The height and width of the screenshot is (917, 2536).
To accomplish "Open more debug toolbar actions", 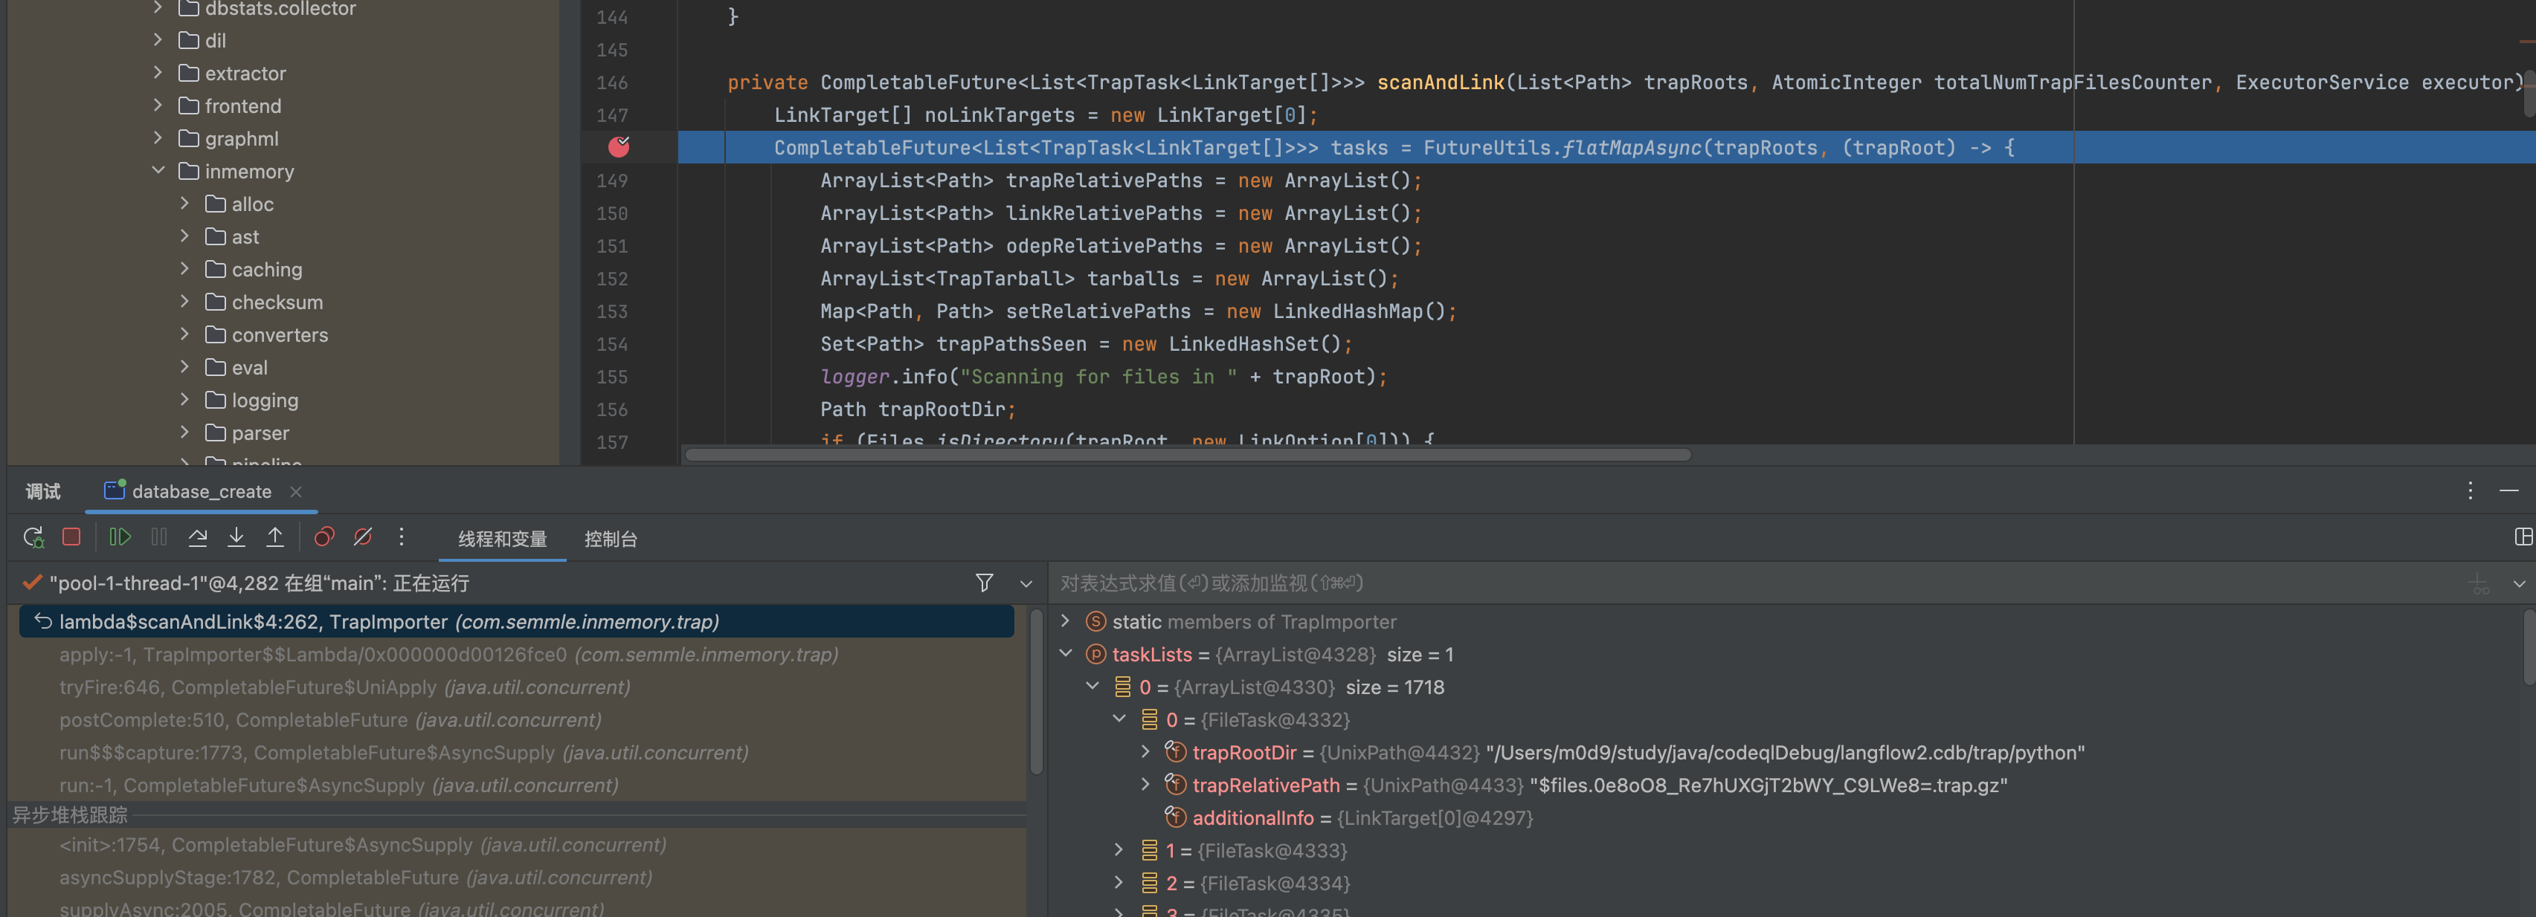I will (401, 537).
